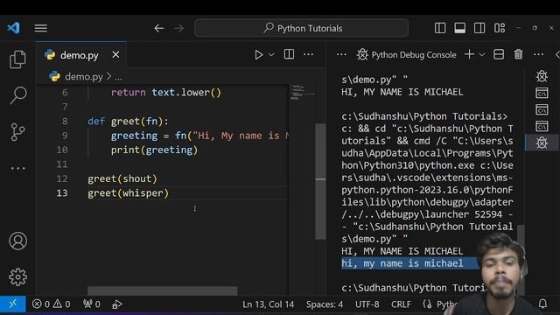Image resolution: width=560 pixels, height=315 pixels.
Task: Click the Visual Studio Code logo
Action: click(x=14, y=28)
